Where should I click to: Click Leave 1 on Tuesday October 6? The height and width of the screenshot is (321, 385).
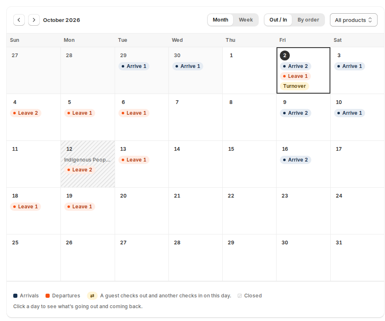click(134, 113)
